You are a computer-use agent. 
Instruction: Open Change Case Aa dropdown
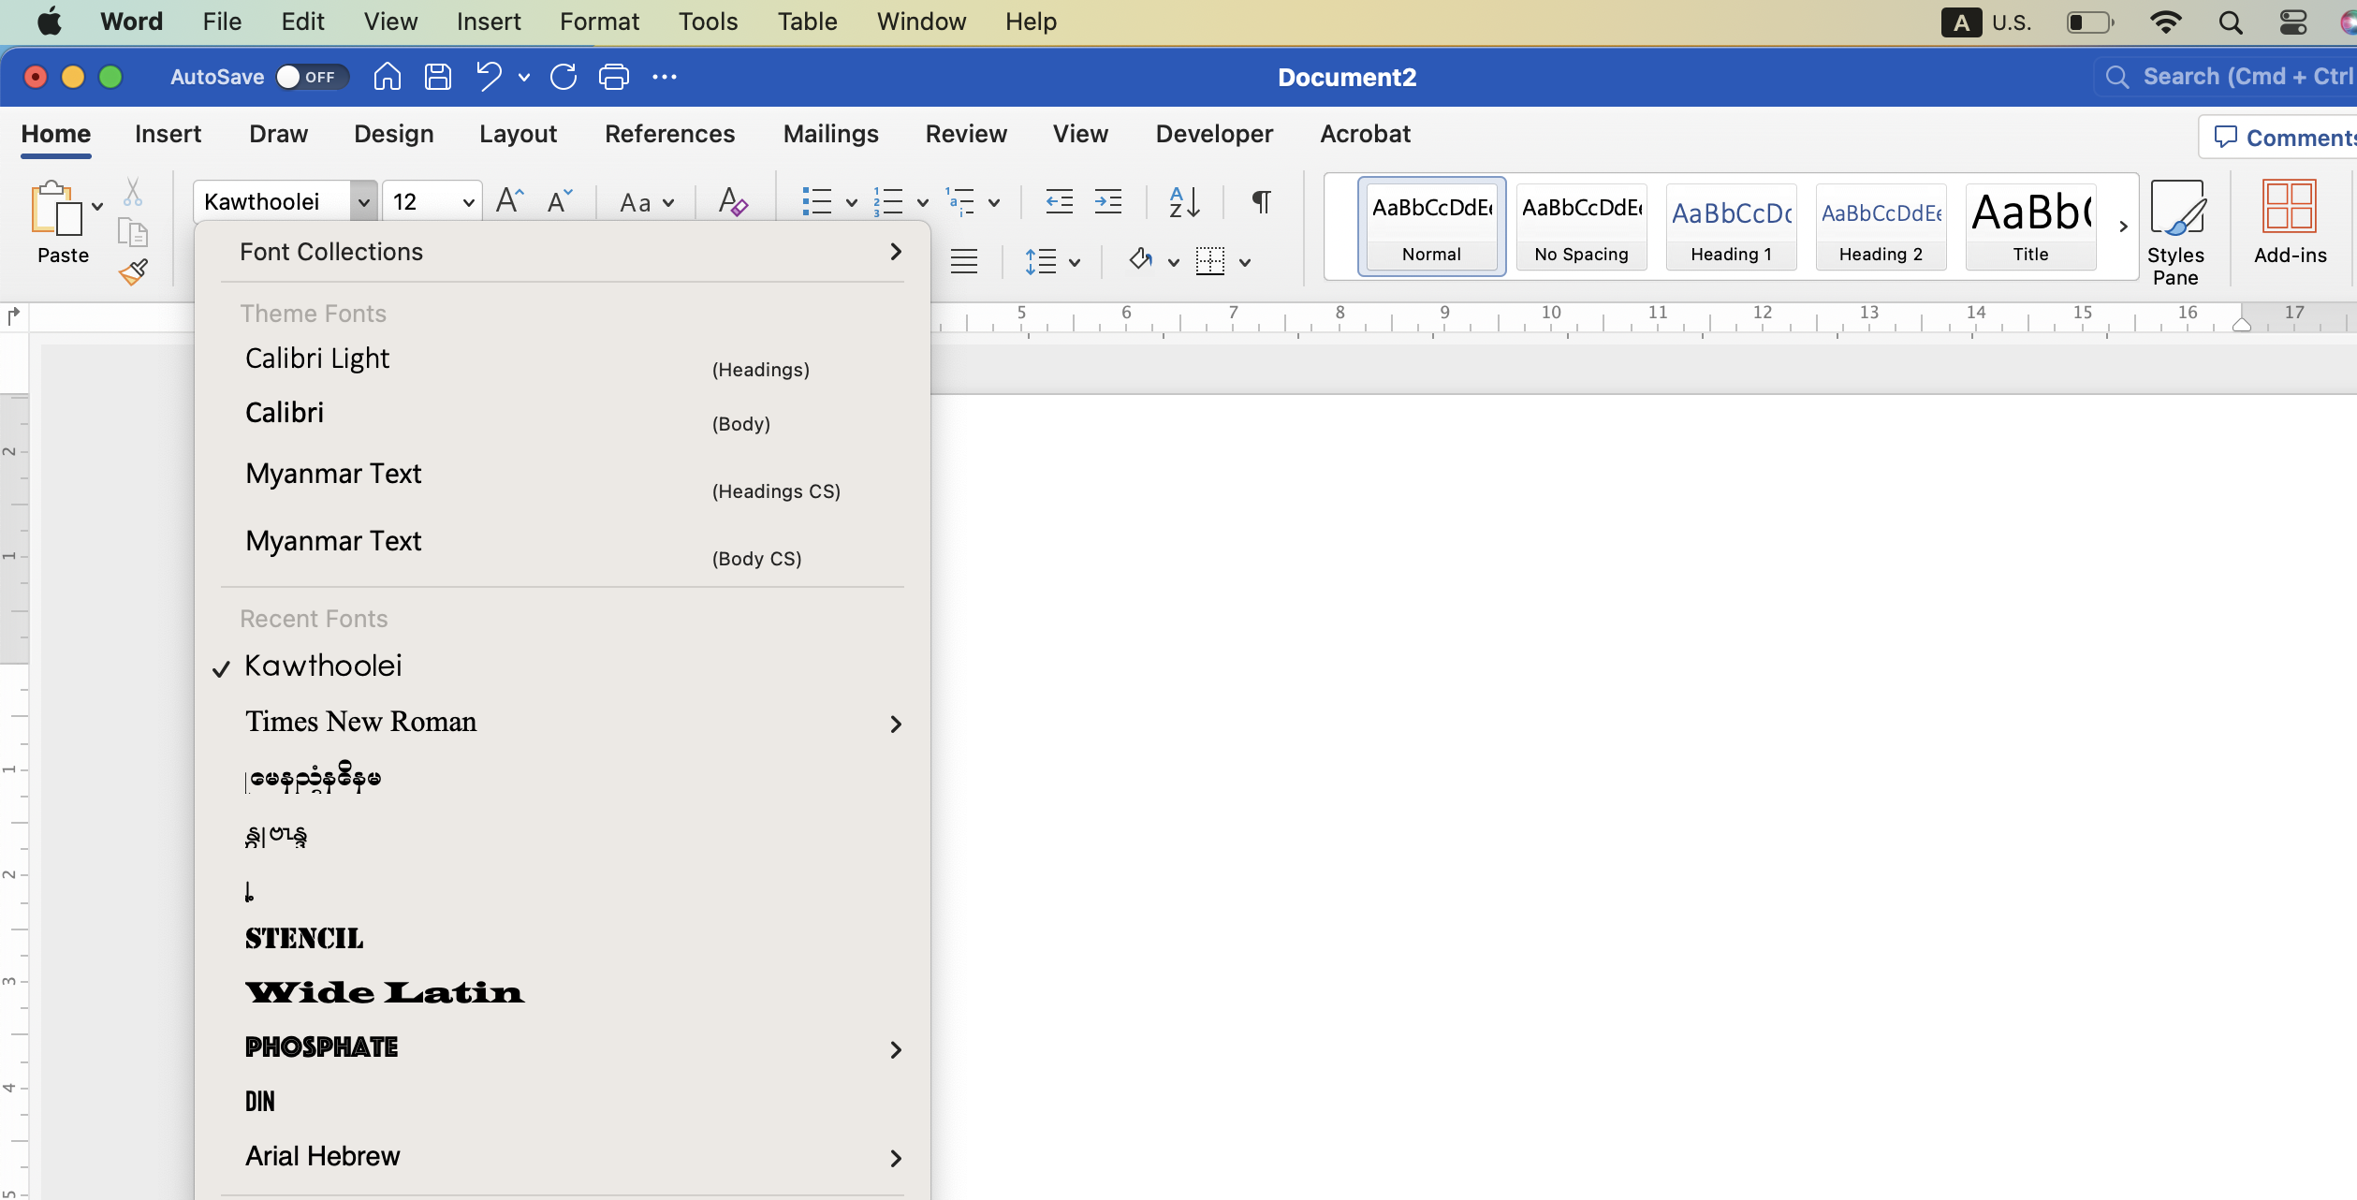pos(647,202)
